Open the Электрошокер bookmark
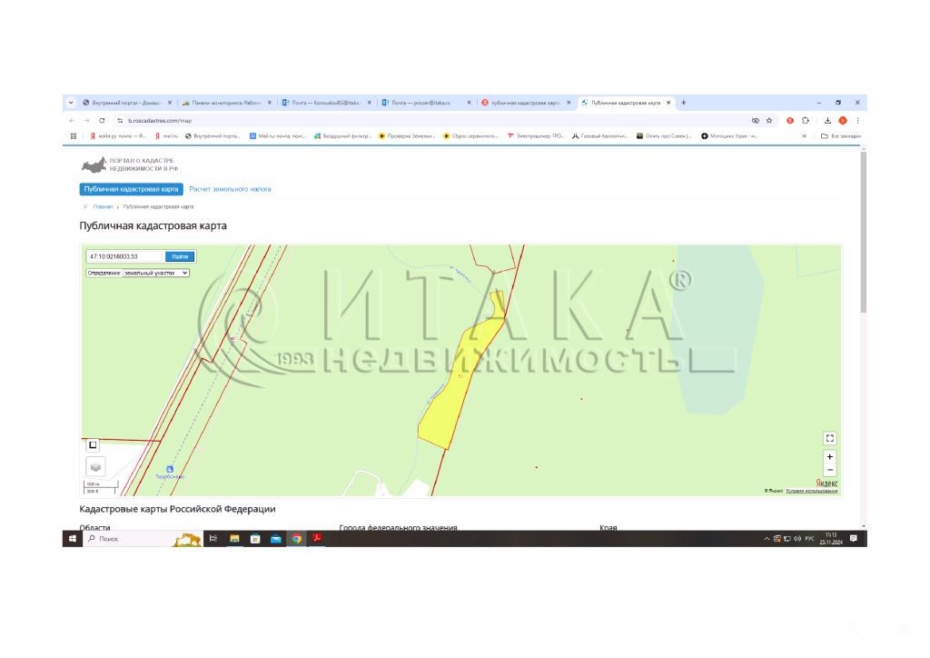This screenshot has height=658, width=930. pos(536,136)
